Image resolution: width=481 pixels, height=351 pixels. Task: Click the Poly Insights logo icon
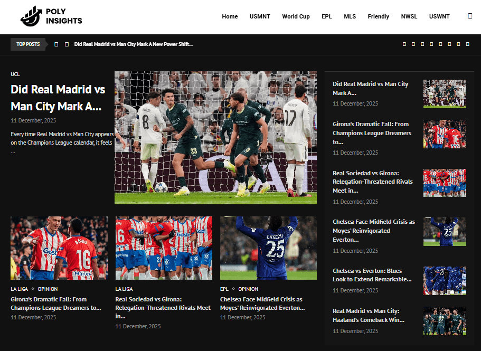coord(31,16)
